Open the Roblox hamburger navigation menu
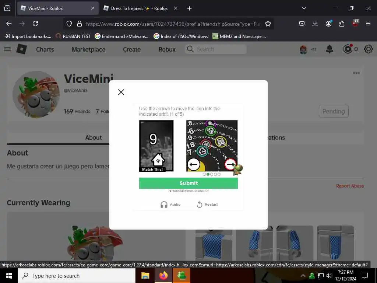This screenshot has width=377, height=283. (7, 49)
